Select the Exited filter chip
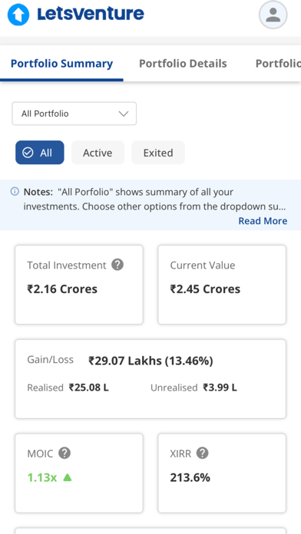The width and height of the screenshot is (301, 534). (158, 153)
